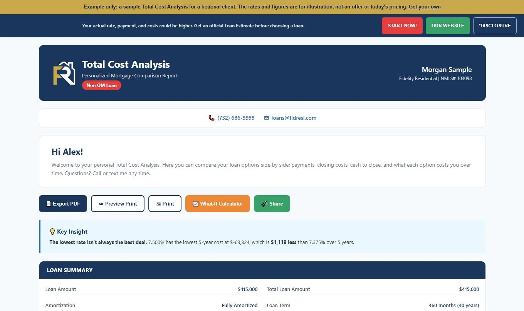524x311 pixels.
Task: Click the Total Loan Amount $415,000 value
Action: [x=469, y=289]
